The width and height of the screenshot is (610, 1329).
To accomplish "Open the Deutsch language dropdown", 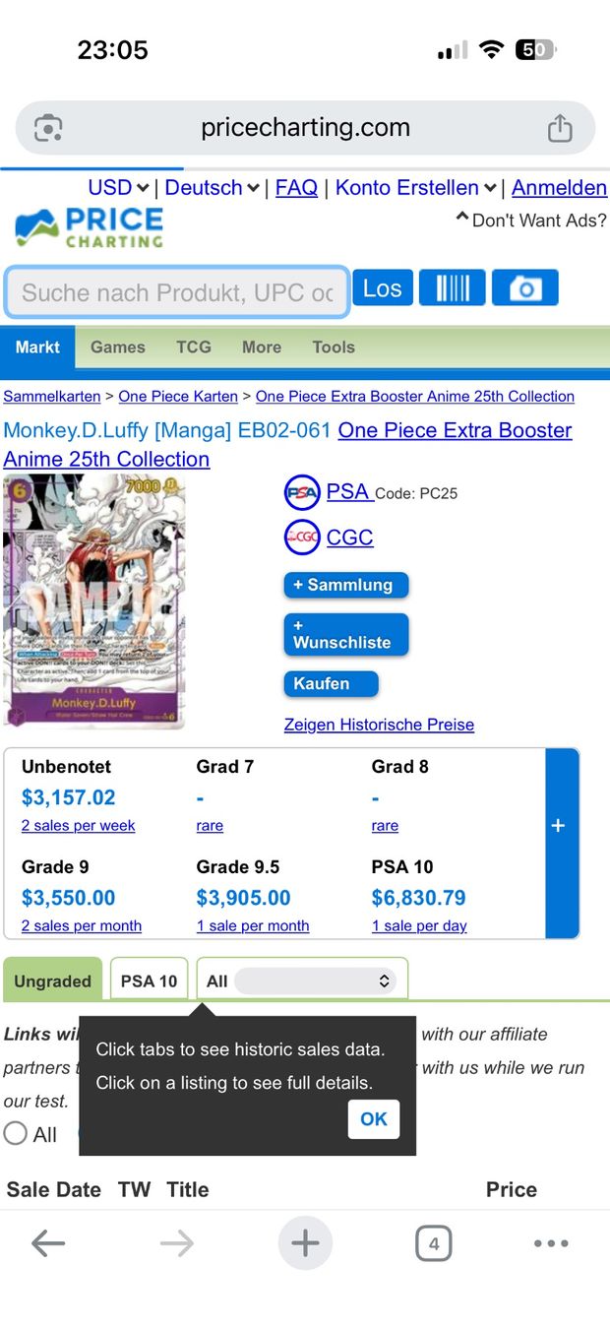I will [212, 187].
